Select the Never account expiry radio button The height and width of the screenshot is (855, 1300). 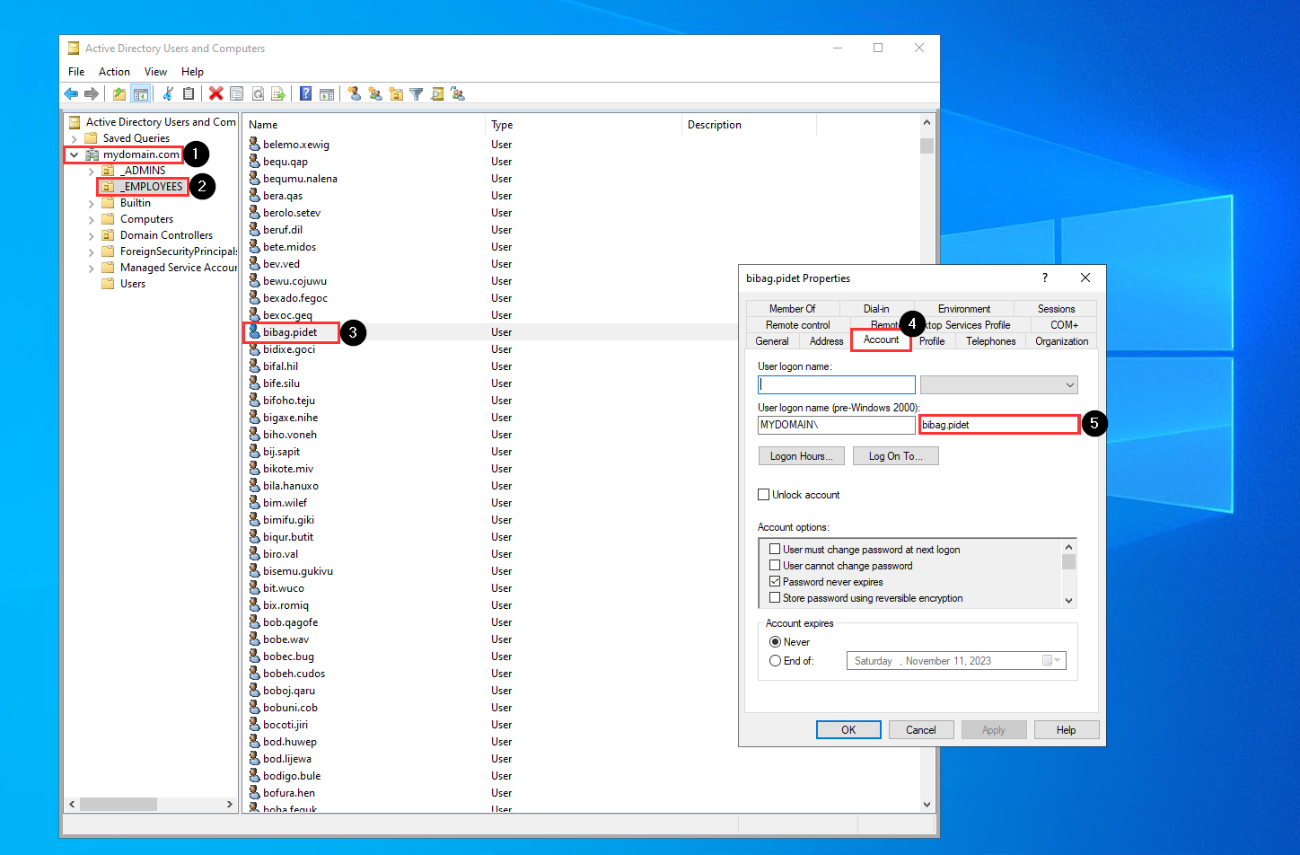pyautogui.click(x=775, y=642)
